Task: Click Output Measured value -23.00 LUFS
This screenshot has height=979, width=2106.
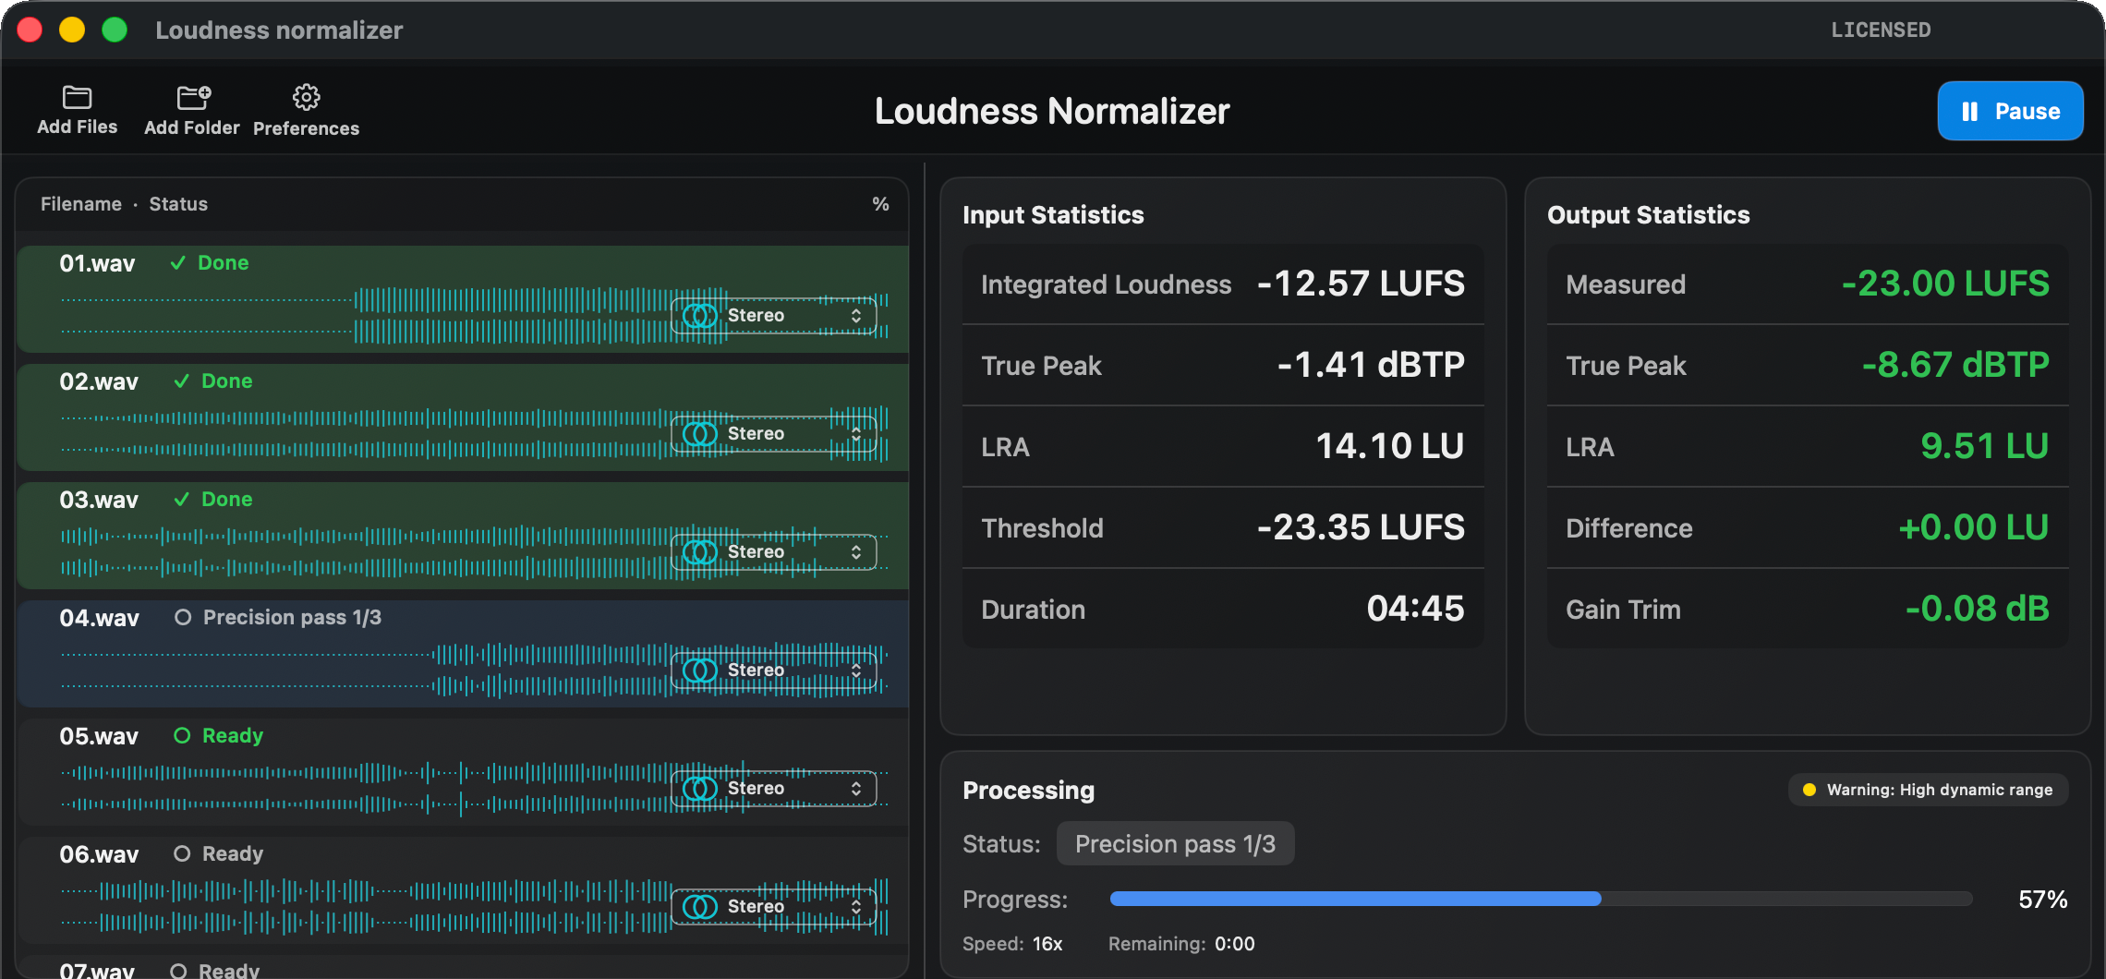Action: (x=1945, y=284)
